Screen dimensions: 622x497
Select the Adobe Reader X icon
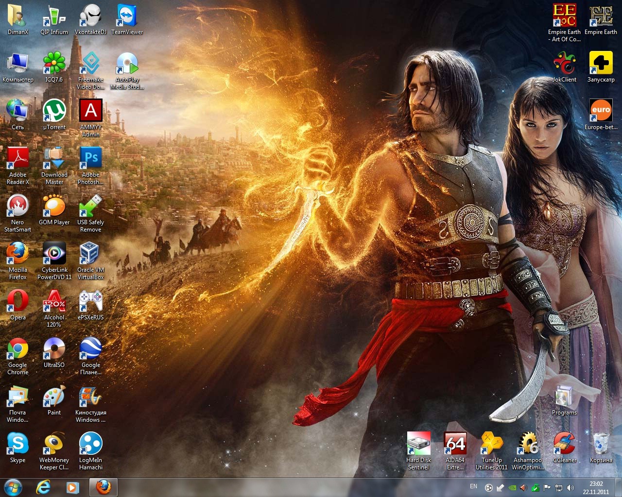(18, 166)
